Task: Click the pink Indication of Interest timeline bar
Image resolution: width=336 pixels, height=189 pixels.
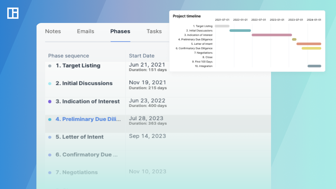Action: click(272, 35)
